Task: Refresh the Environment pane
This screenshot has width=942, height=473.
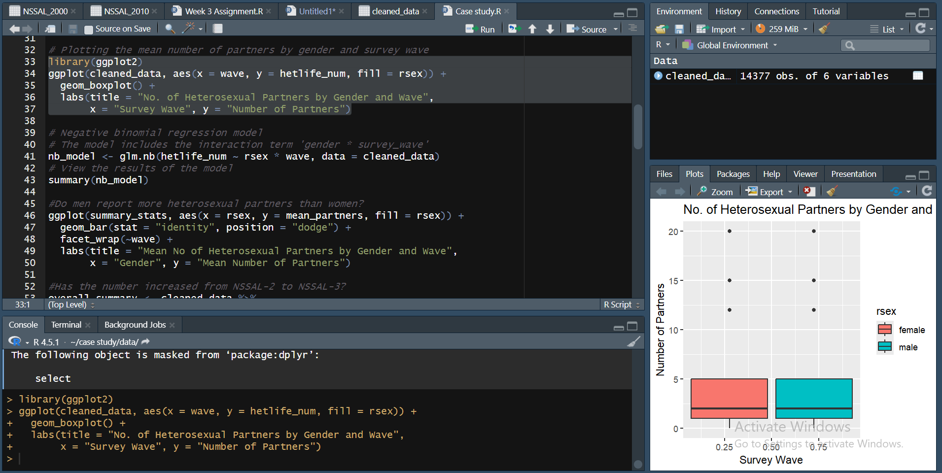Action: point(920,28)
